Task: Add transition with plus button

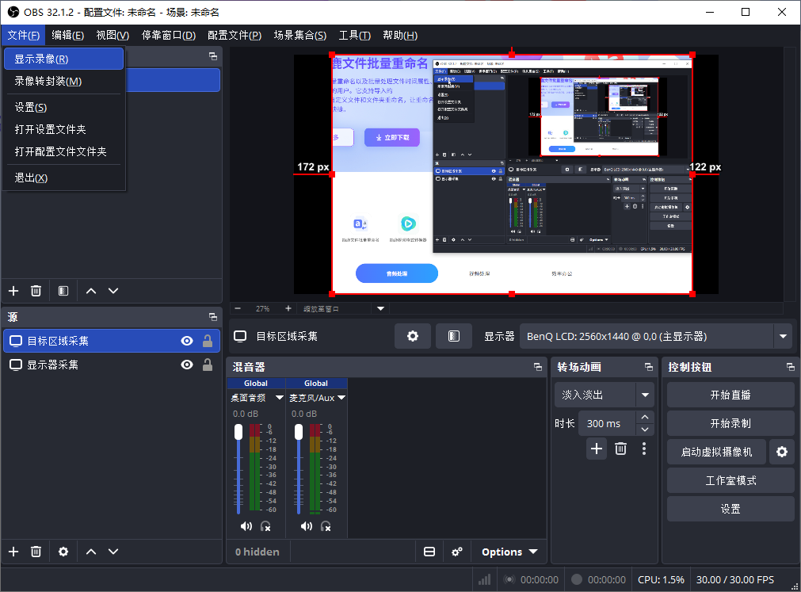Action: click(x=596, y=449)
